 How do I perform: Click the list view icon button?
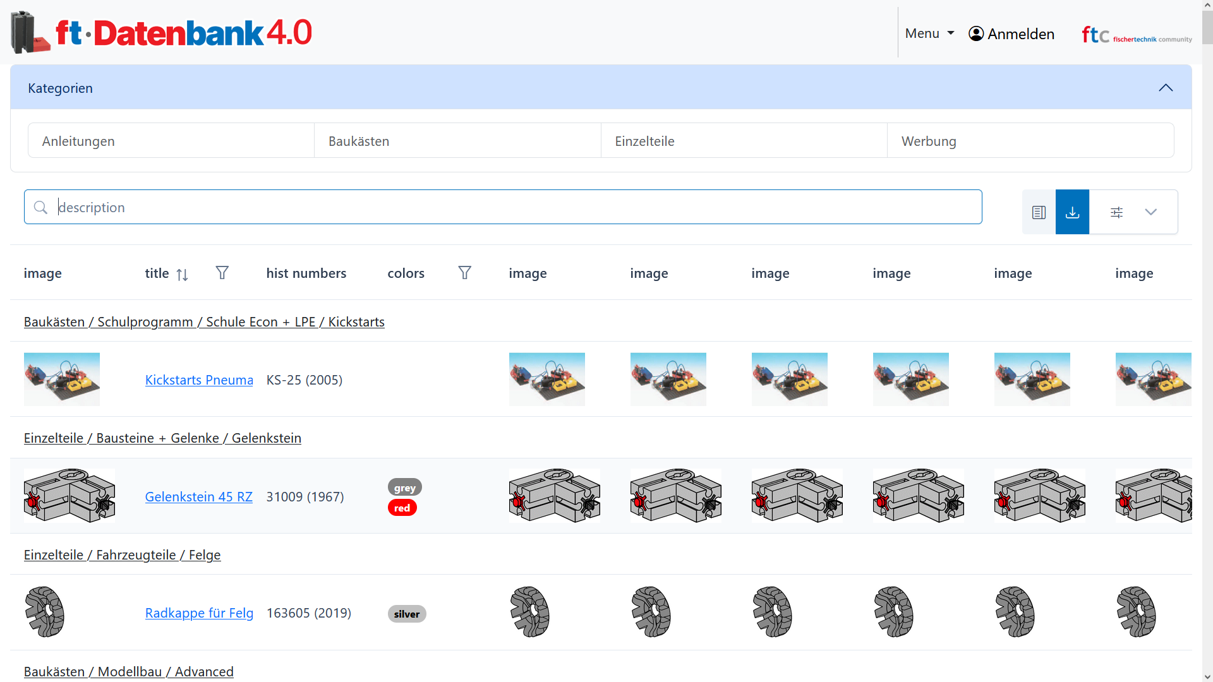coord(1039,212)
